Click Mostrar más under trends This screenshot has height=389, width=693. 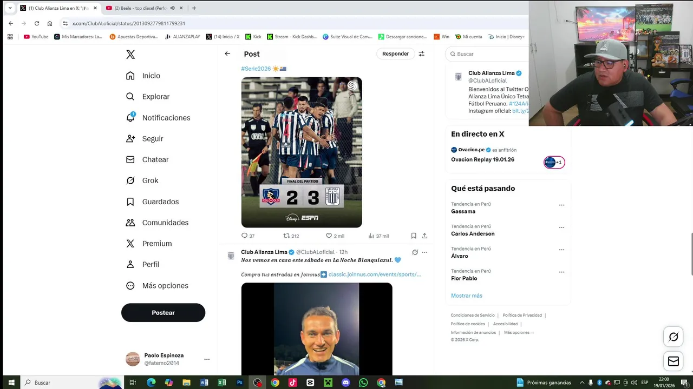pos(467,296)
